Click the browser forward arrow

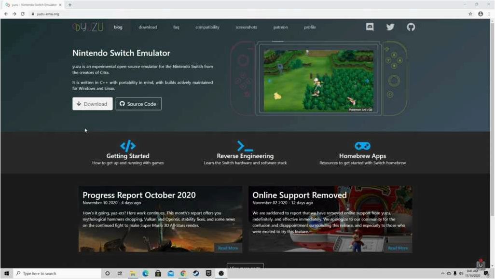click(14, 14)
